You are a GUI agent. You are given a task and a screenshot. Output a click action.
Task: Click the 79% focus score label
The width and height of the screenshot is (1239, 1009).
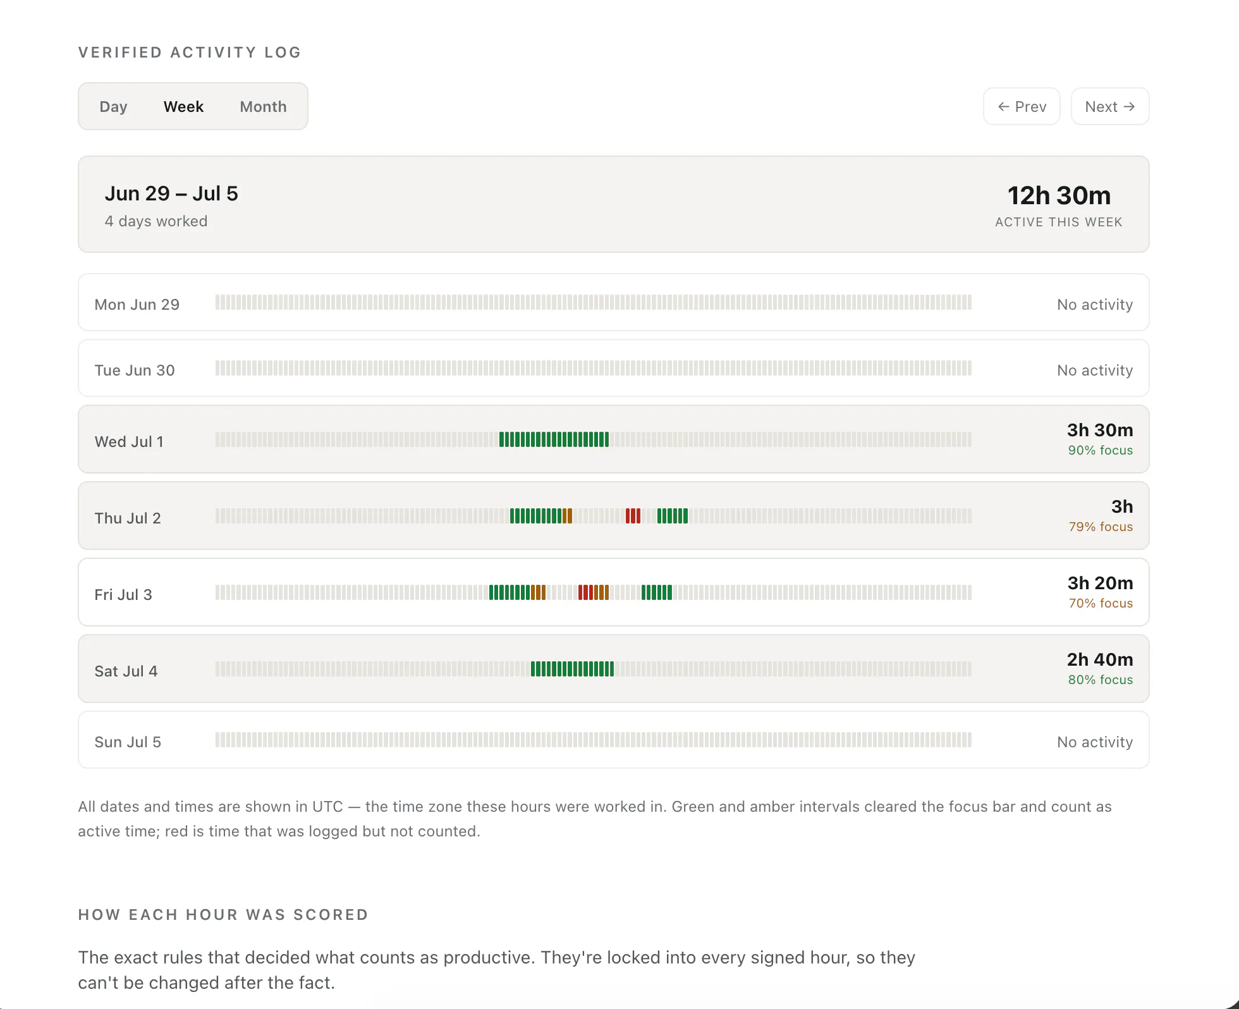[x=1101, y=527]
